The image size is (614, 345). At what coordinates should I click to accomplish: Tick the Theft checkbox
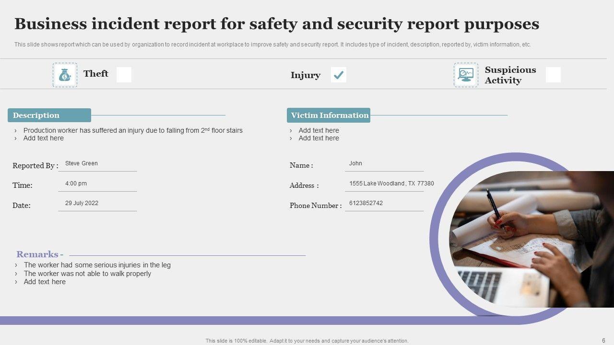124,75
